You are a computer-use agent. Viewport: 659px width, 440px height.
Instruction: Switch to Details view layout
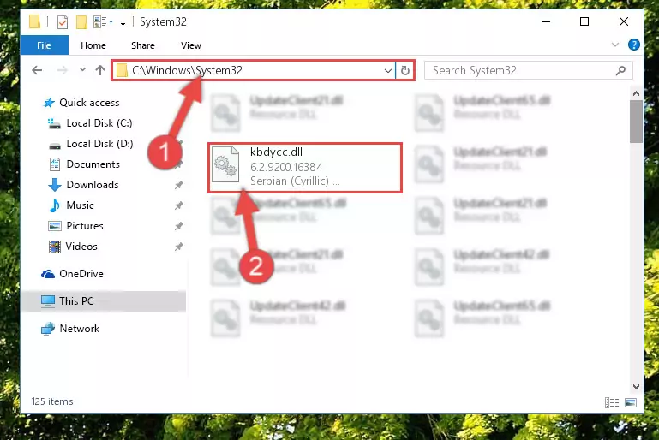point(612,402)
